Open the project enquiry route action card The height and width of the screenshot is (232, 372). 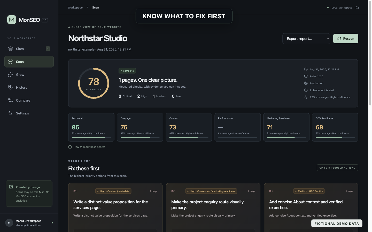point(213,208)
